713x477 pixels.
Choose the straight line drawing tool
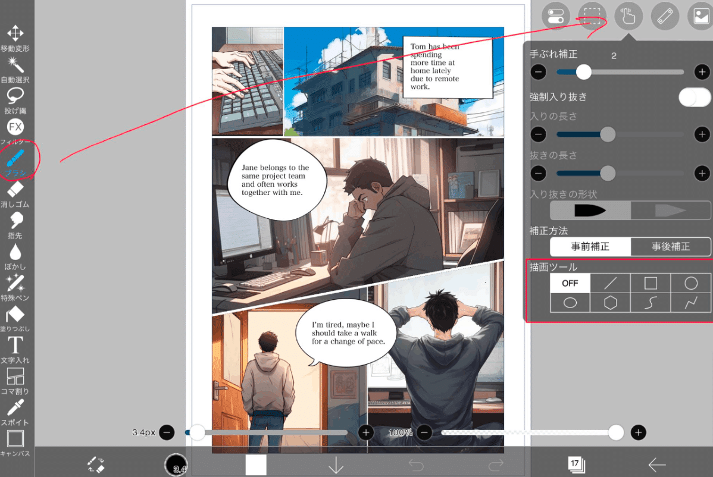pos(610,283)
